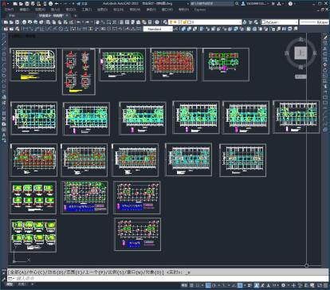
Task: Open the ByLayer linetype dropdown
Action: pyautogui.click(x=314, y=22)
